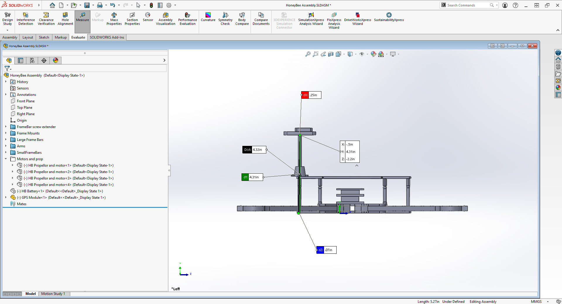The height and width of the screenshot is (304, 562).
Task: Open the Interference Detection tool
Action: click(26, 19)
